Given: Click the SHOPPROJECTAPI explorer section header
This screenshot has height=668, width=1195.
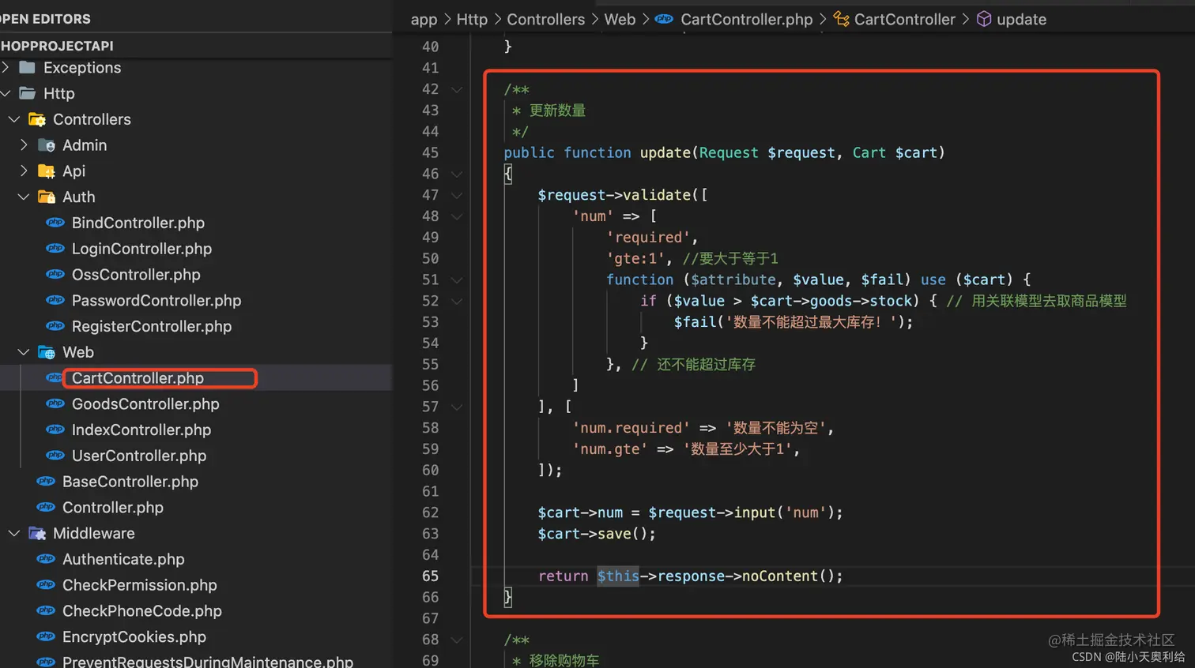Looking at the screenshot, I should coord(57,46).
